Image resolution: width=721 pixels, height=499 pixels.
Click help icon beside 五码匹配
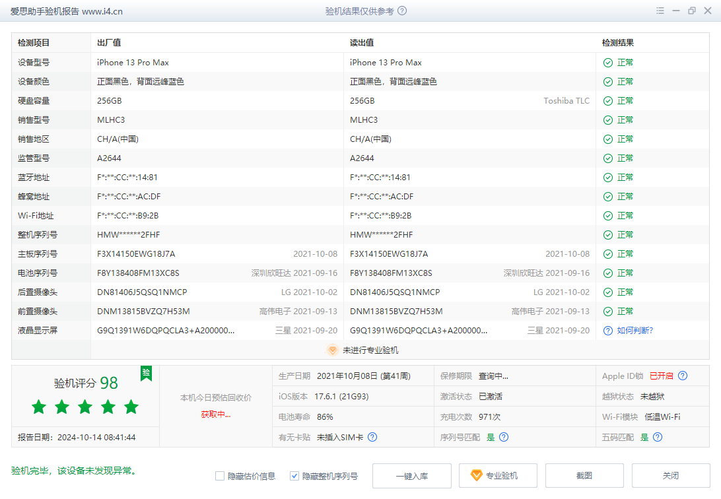click(657, 437)
